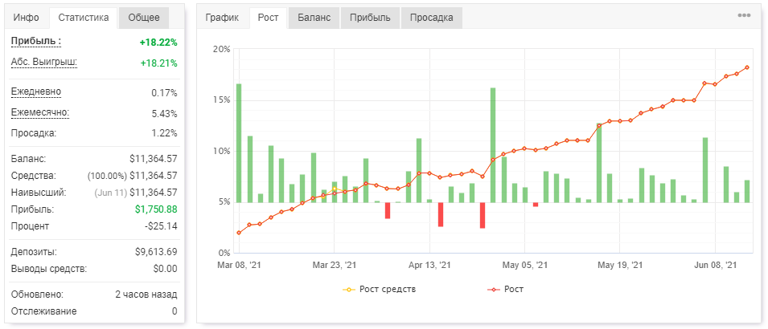Switch to the График chart tab
768x329 pixels.
(223, 18)
